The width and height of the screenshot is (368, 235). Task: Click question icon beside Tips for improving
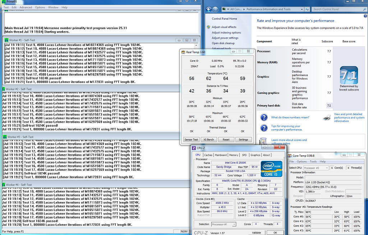(x=264, y=128)
